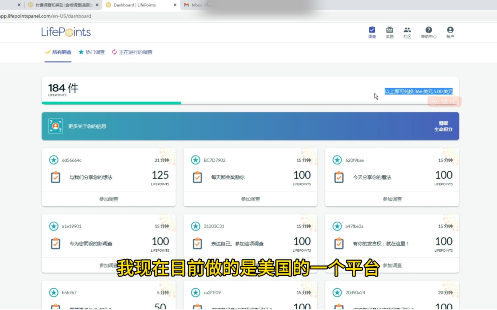Click the 125 LifePoints value on 6d56664c

pyautogui.click(x=160, y=175)
